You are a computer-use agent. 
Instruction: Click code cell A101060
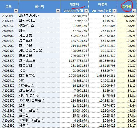click(x=8, y=121)
